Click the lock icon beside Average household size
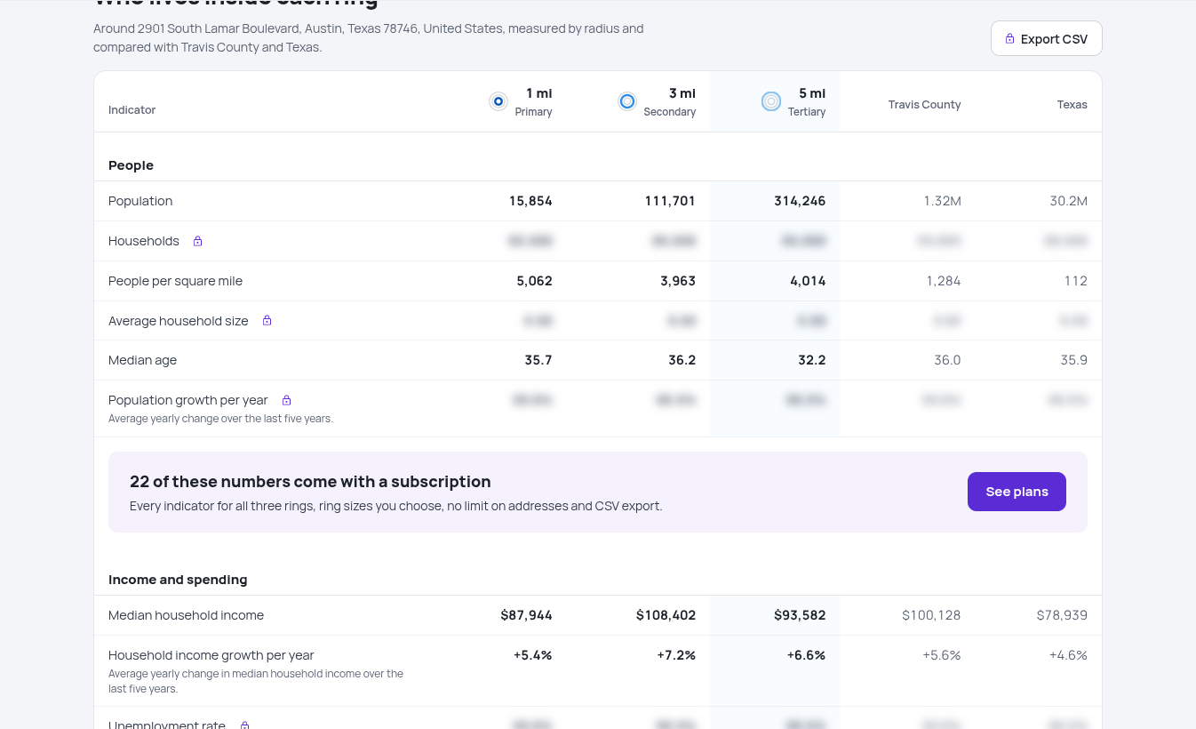This screenshot has height=729, width=1196. 267,320
